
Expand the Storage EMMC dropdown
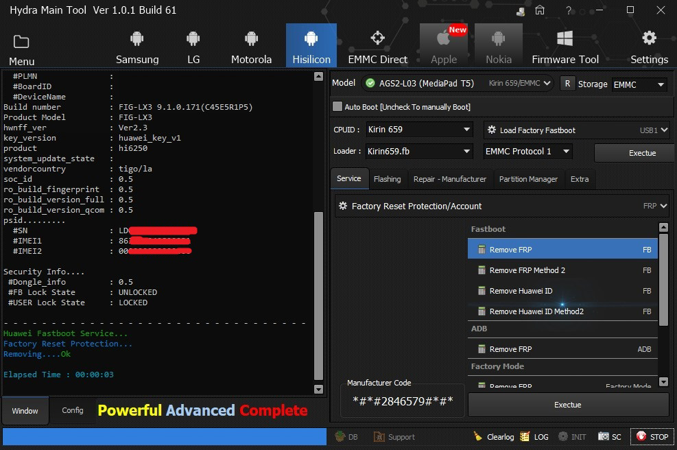pos(640,84)
